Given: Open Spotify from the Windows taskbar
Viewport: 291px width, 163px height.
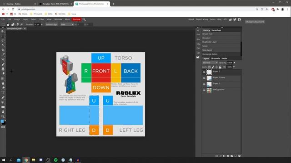Looking at the screenshot, I should pos(55,160).
